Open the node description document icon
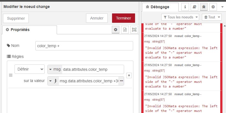This screenshot has width=226, height=113. coord(125,30)
